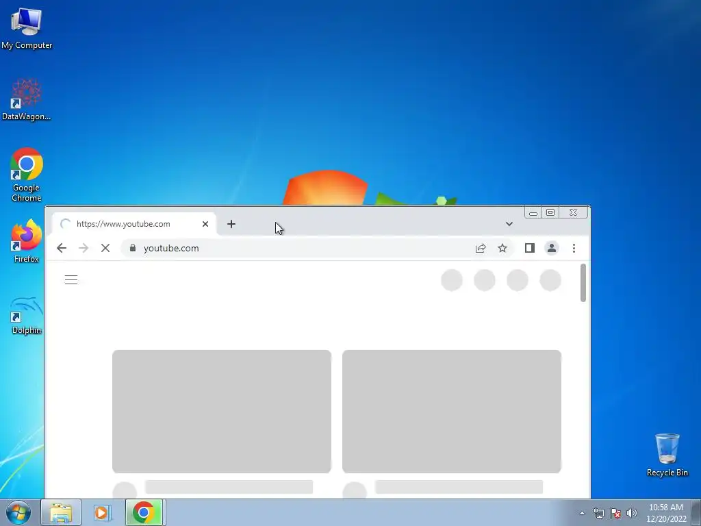Click the Show Desktop button on the taskbar
Viewport: 701px width, 526px height.
(696, 512)
